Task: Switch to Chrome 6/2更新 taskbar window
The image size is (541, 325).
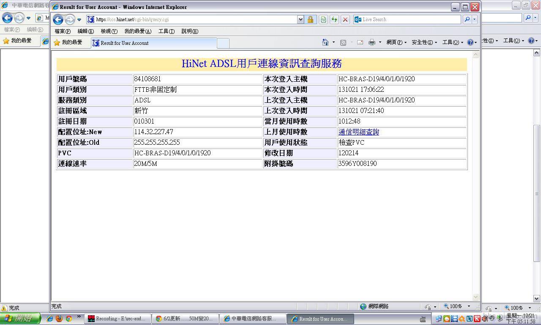Action: click(186, 319)
